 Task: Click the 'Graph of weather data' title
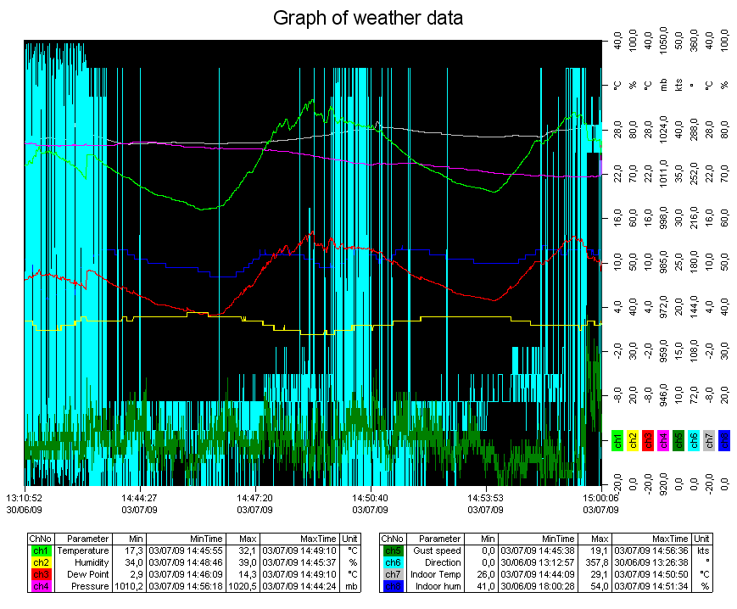[x=368, y=18]
